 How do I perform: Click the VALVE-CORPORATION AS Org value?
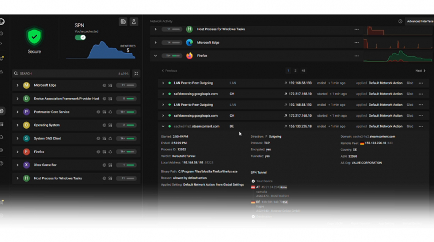[367, 163]
